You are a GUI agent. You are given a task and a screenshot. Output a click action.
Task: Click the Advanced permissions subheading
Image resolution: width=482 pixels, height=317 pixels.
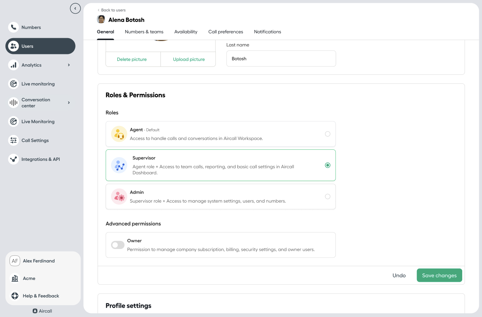click(133, 223)
